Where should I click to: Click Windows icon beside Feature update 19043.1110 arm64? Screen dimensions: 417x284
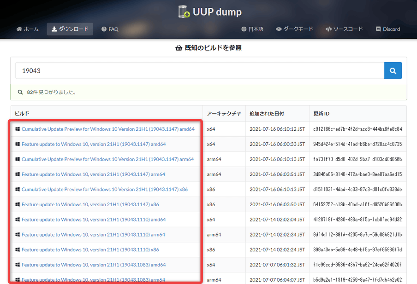(18, 235)
